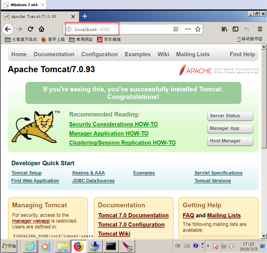
Task: Open Windows Explorer folder taskbar icon
Action: click(63, 246)
